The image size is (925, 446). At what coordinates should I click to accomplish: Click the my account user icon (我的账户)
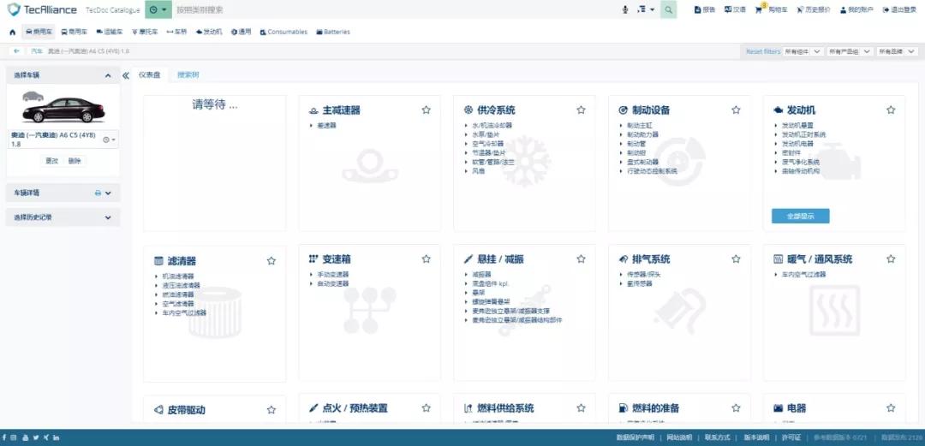[x=844, y=9]
